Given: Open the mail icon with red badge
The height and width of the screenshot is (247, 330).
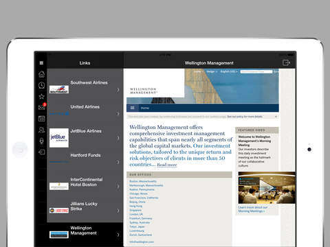Looking at the screenshot, I should [x=42, y=107].
